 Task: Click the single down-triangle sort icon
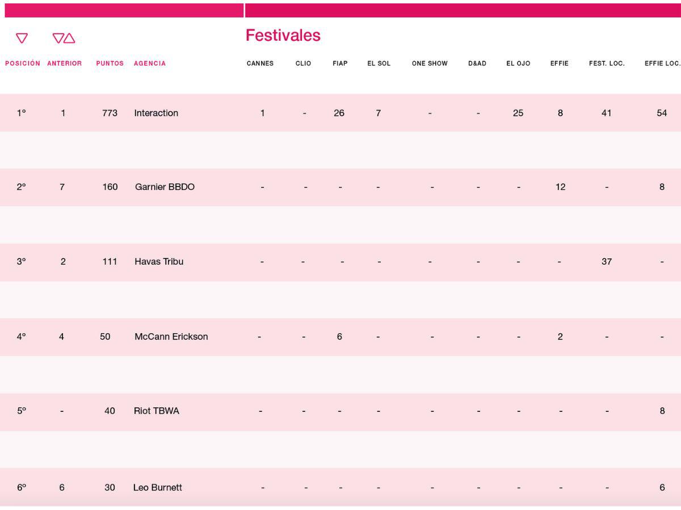coord(22,38)
